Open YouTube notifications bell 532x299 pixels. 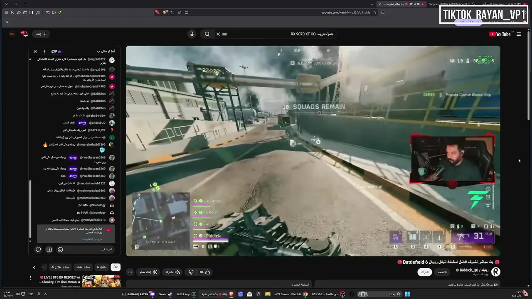[25, 34]
